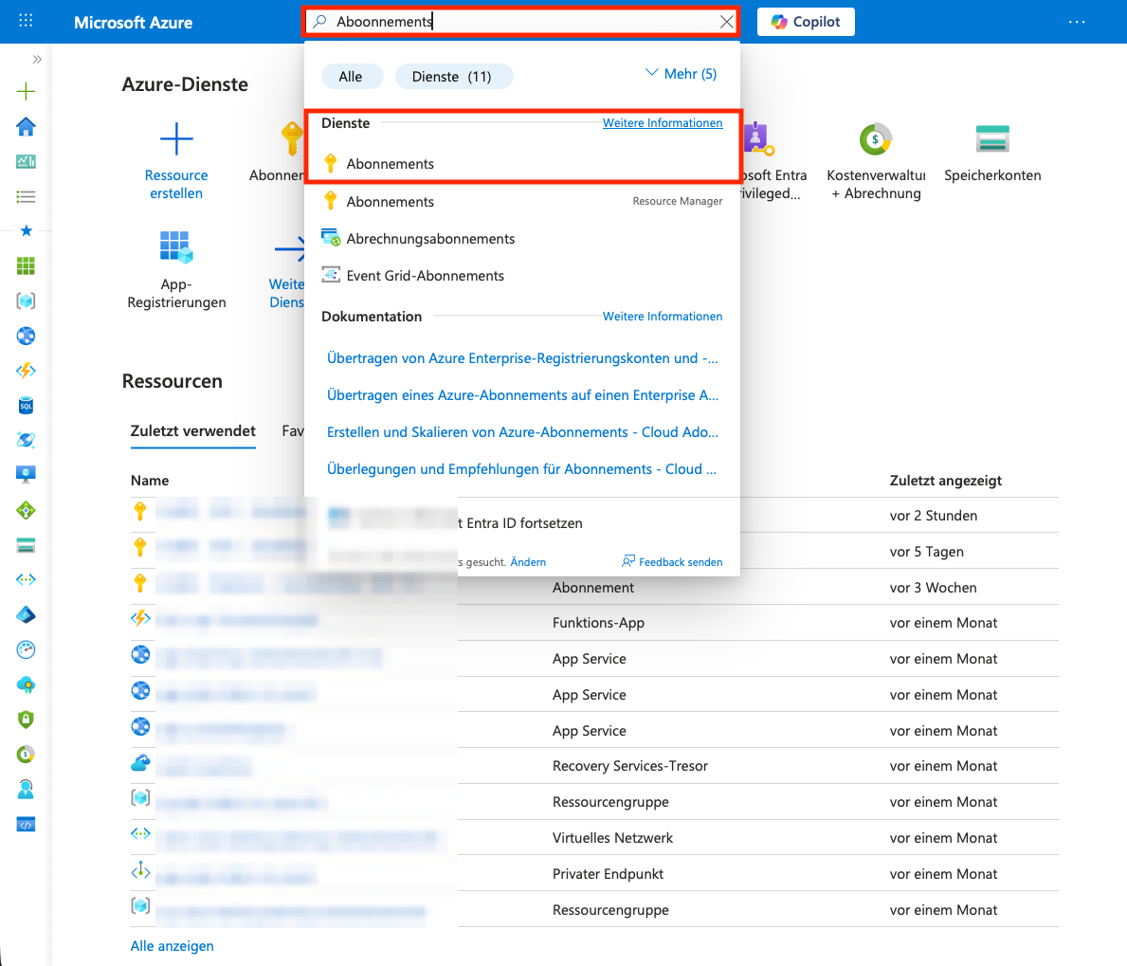1127x966 pixels.
Task: Select the Dienste (11) filter pill
Action: tap(452, 77)
